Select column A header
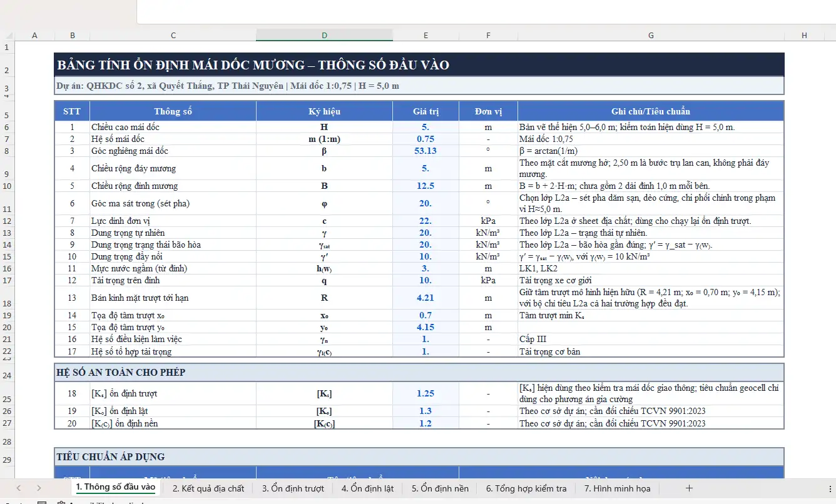The width and height of the screenshot is (836, 504). (35, 35)
